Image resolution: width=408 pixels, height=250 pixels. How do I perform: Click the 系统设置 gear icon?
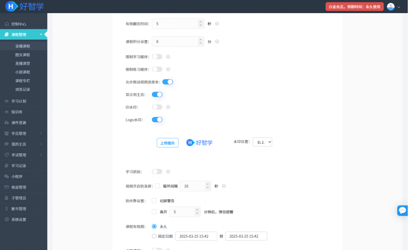7,219
